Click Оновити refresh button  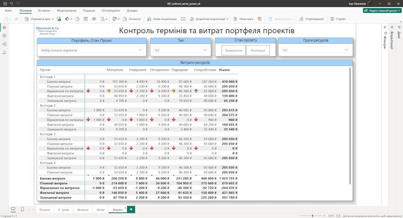[x=132, y=19]
